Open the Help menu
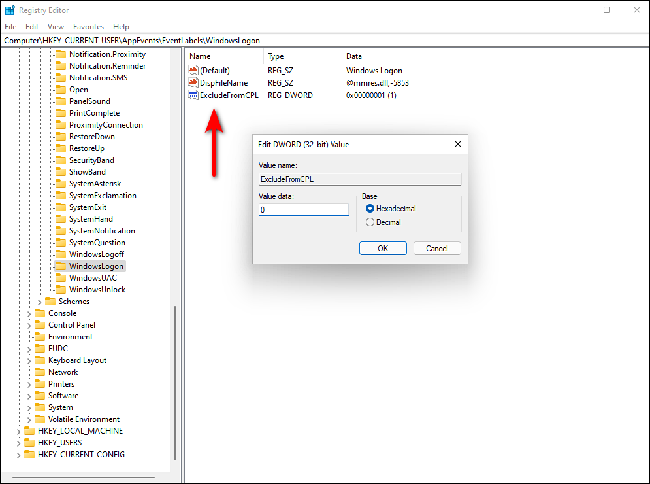This screenshot has height=484, width=650. 121,27
